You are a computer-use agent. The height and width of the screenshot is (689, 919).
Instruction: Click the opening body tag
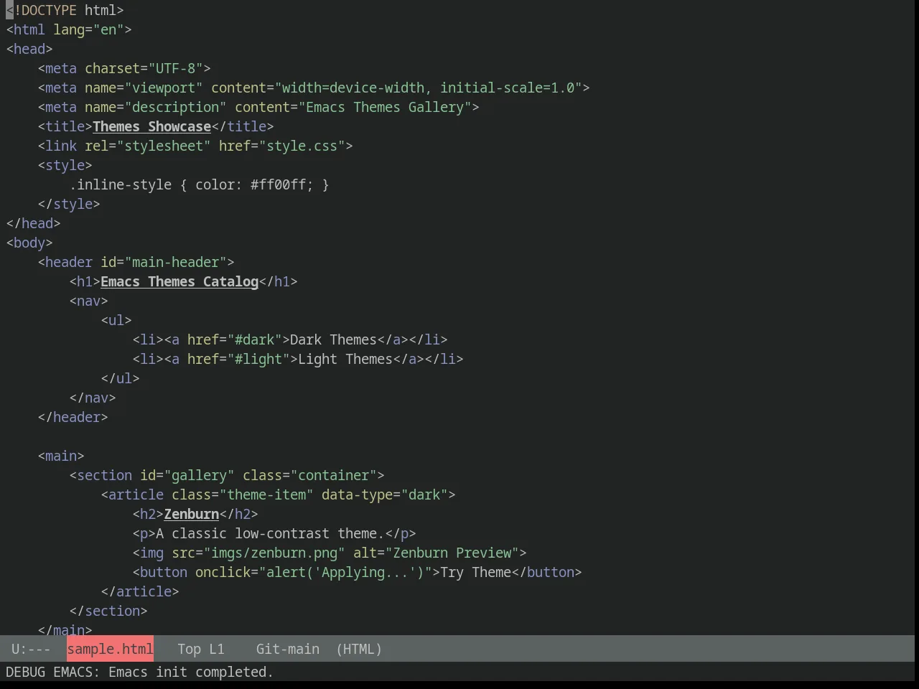click(x=29, y=243)
